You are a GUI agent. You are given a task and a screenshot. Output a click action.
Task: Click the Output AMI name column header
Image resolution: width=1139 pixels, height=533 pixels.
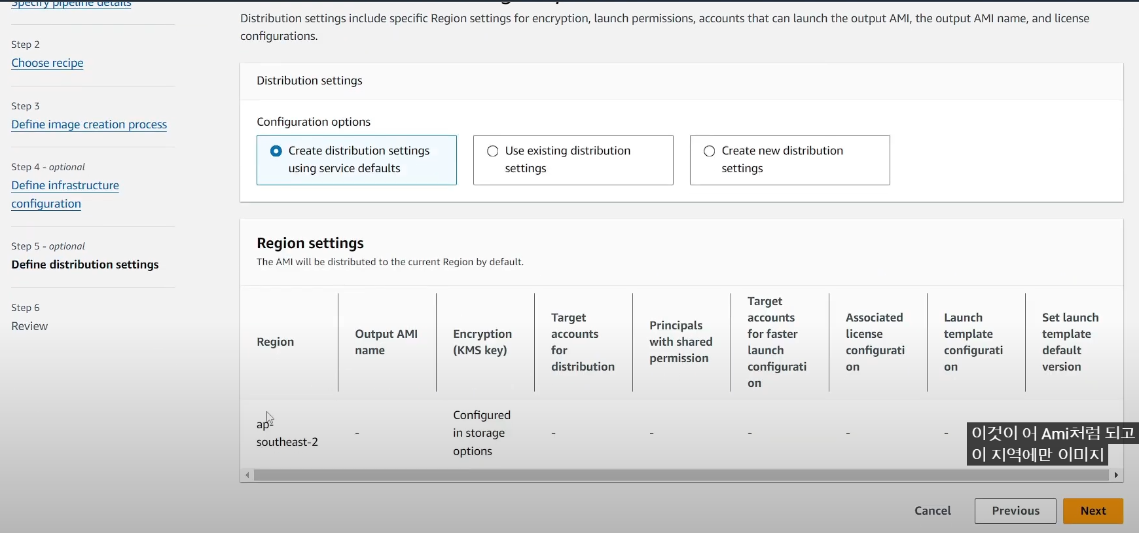(386, 342)
